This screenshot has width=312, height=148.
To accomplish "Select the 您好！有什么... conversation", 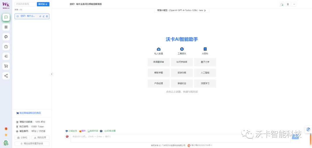I will [x=32, y=16].
